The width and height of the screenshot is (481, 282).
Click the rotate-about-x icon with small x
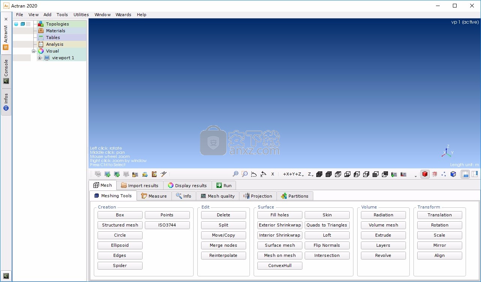(x=263, y=174)
